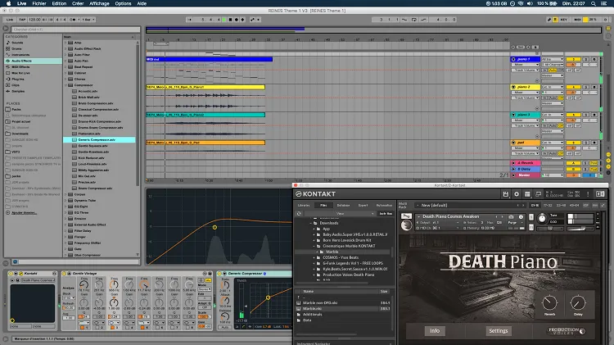The width and height of the screenshot is (614, 345).
Task: Toggle Auto monitoring on piano 1 track
Action: click(553, 70)
